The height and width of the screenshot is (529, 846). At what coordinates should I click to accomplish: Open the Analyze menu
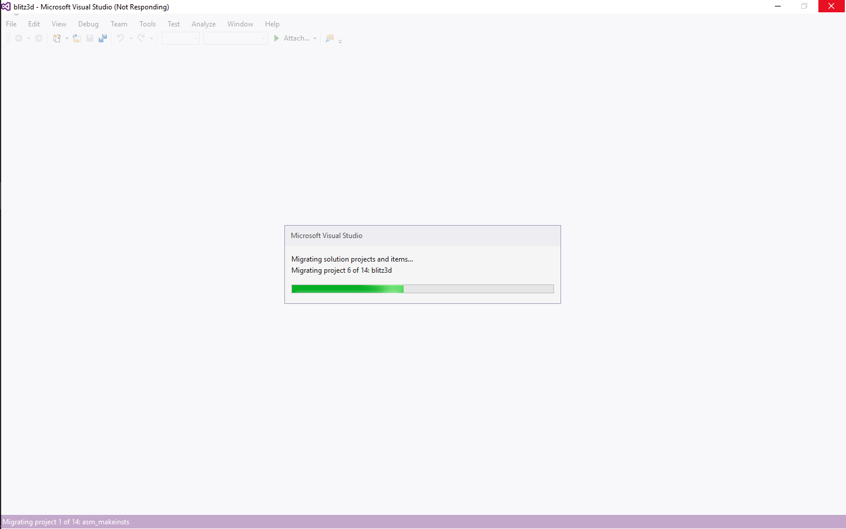pyautogui.click(x=203, y=24)
